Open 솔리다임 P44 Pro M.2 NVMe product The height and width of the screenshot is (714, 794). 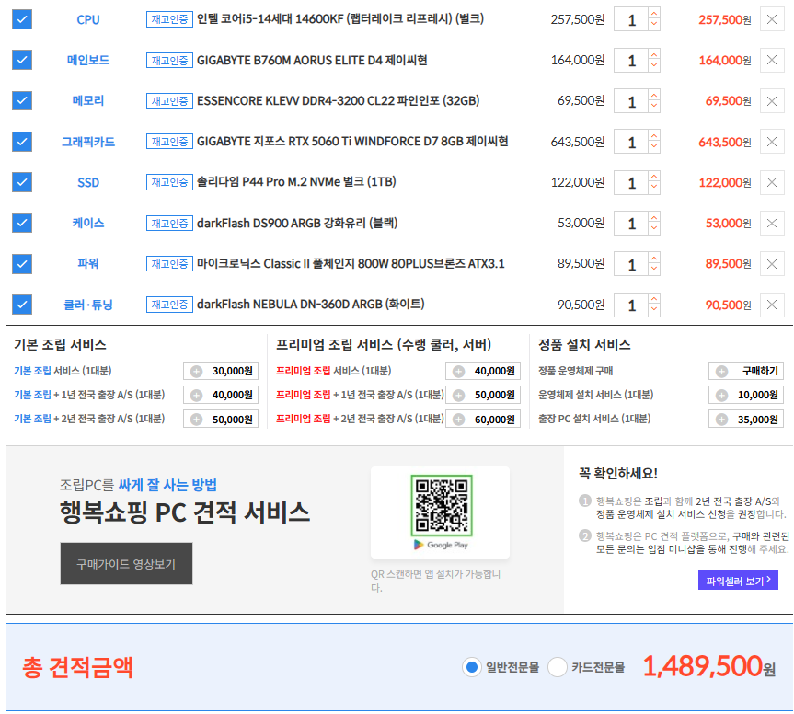pyautogui.click(x=296, y=182)
